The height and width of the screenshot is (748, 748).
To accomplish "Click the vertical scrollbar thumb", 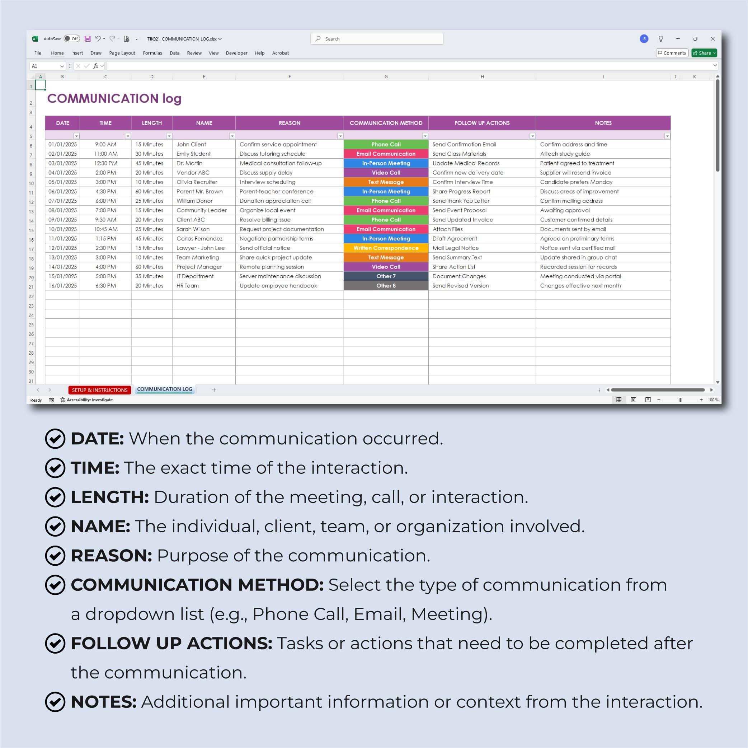I will tap(718, 126).
